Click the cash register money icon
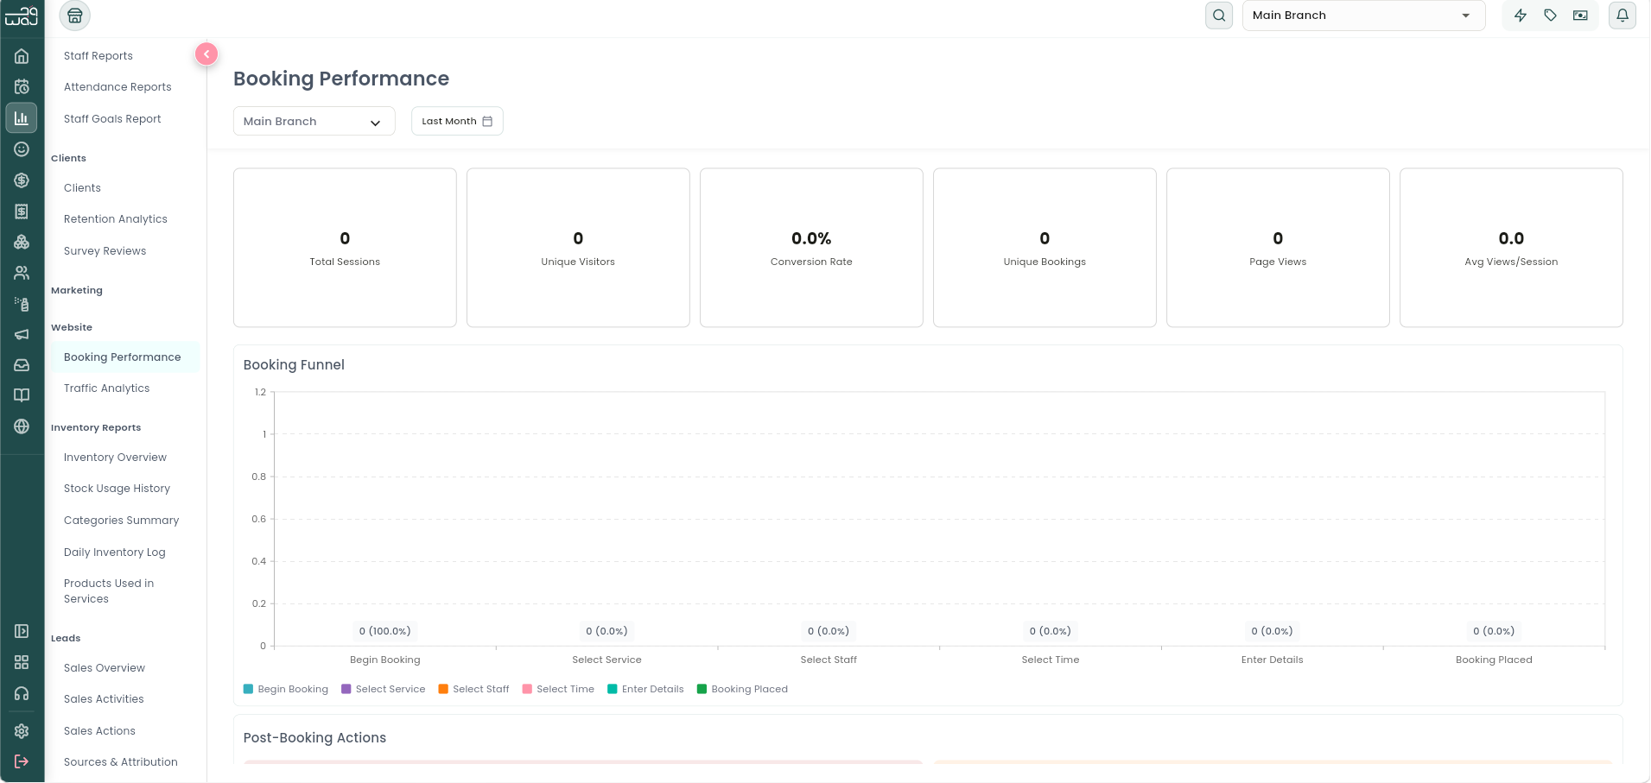This screenshot has height=783, width=1651. [1580, 16]
